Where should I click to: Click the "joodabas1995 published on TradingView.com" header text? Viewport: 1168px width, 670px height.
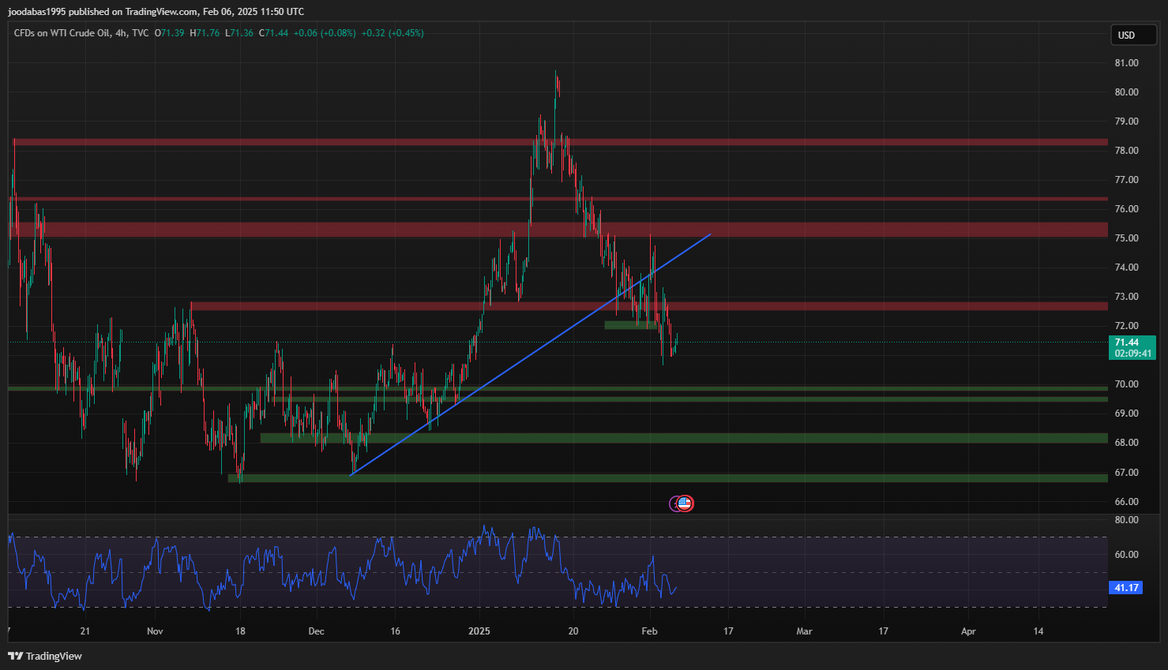point(103,12)
